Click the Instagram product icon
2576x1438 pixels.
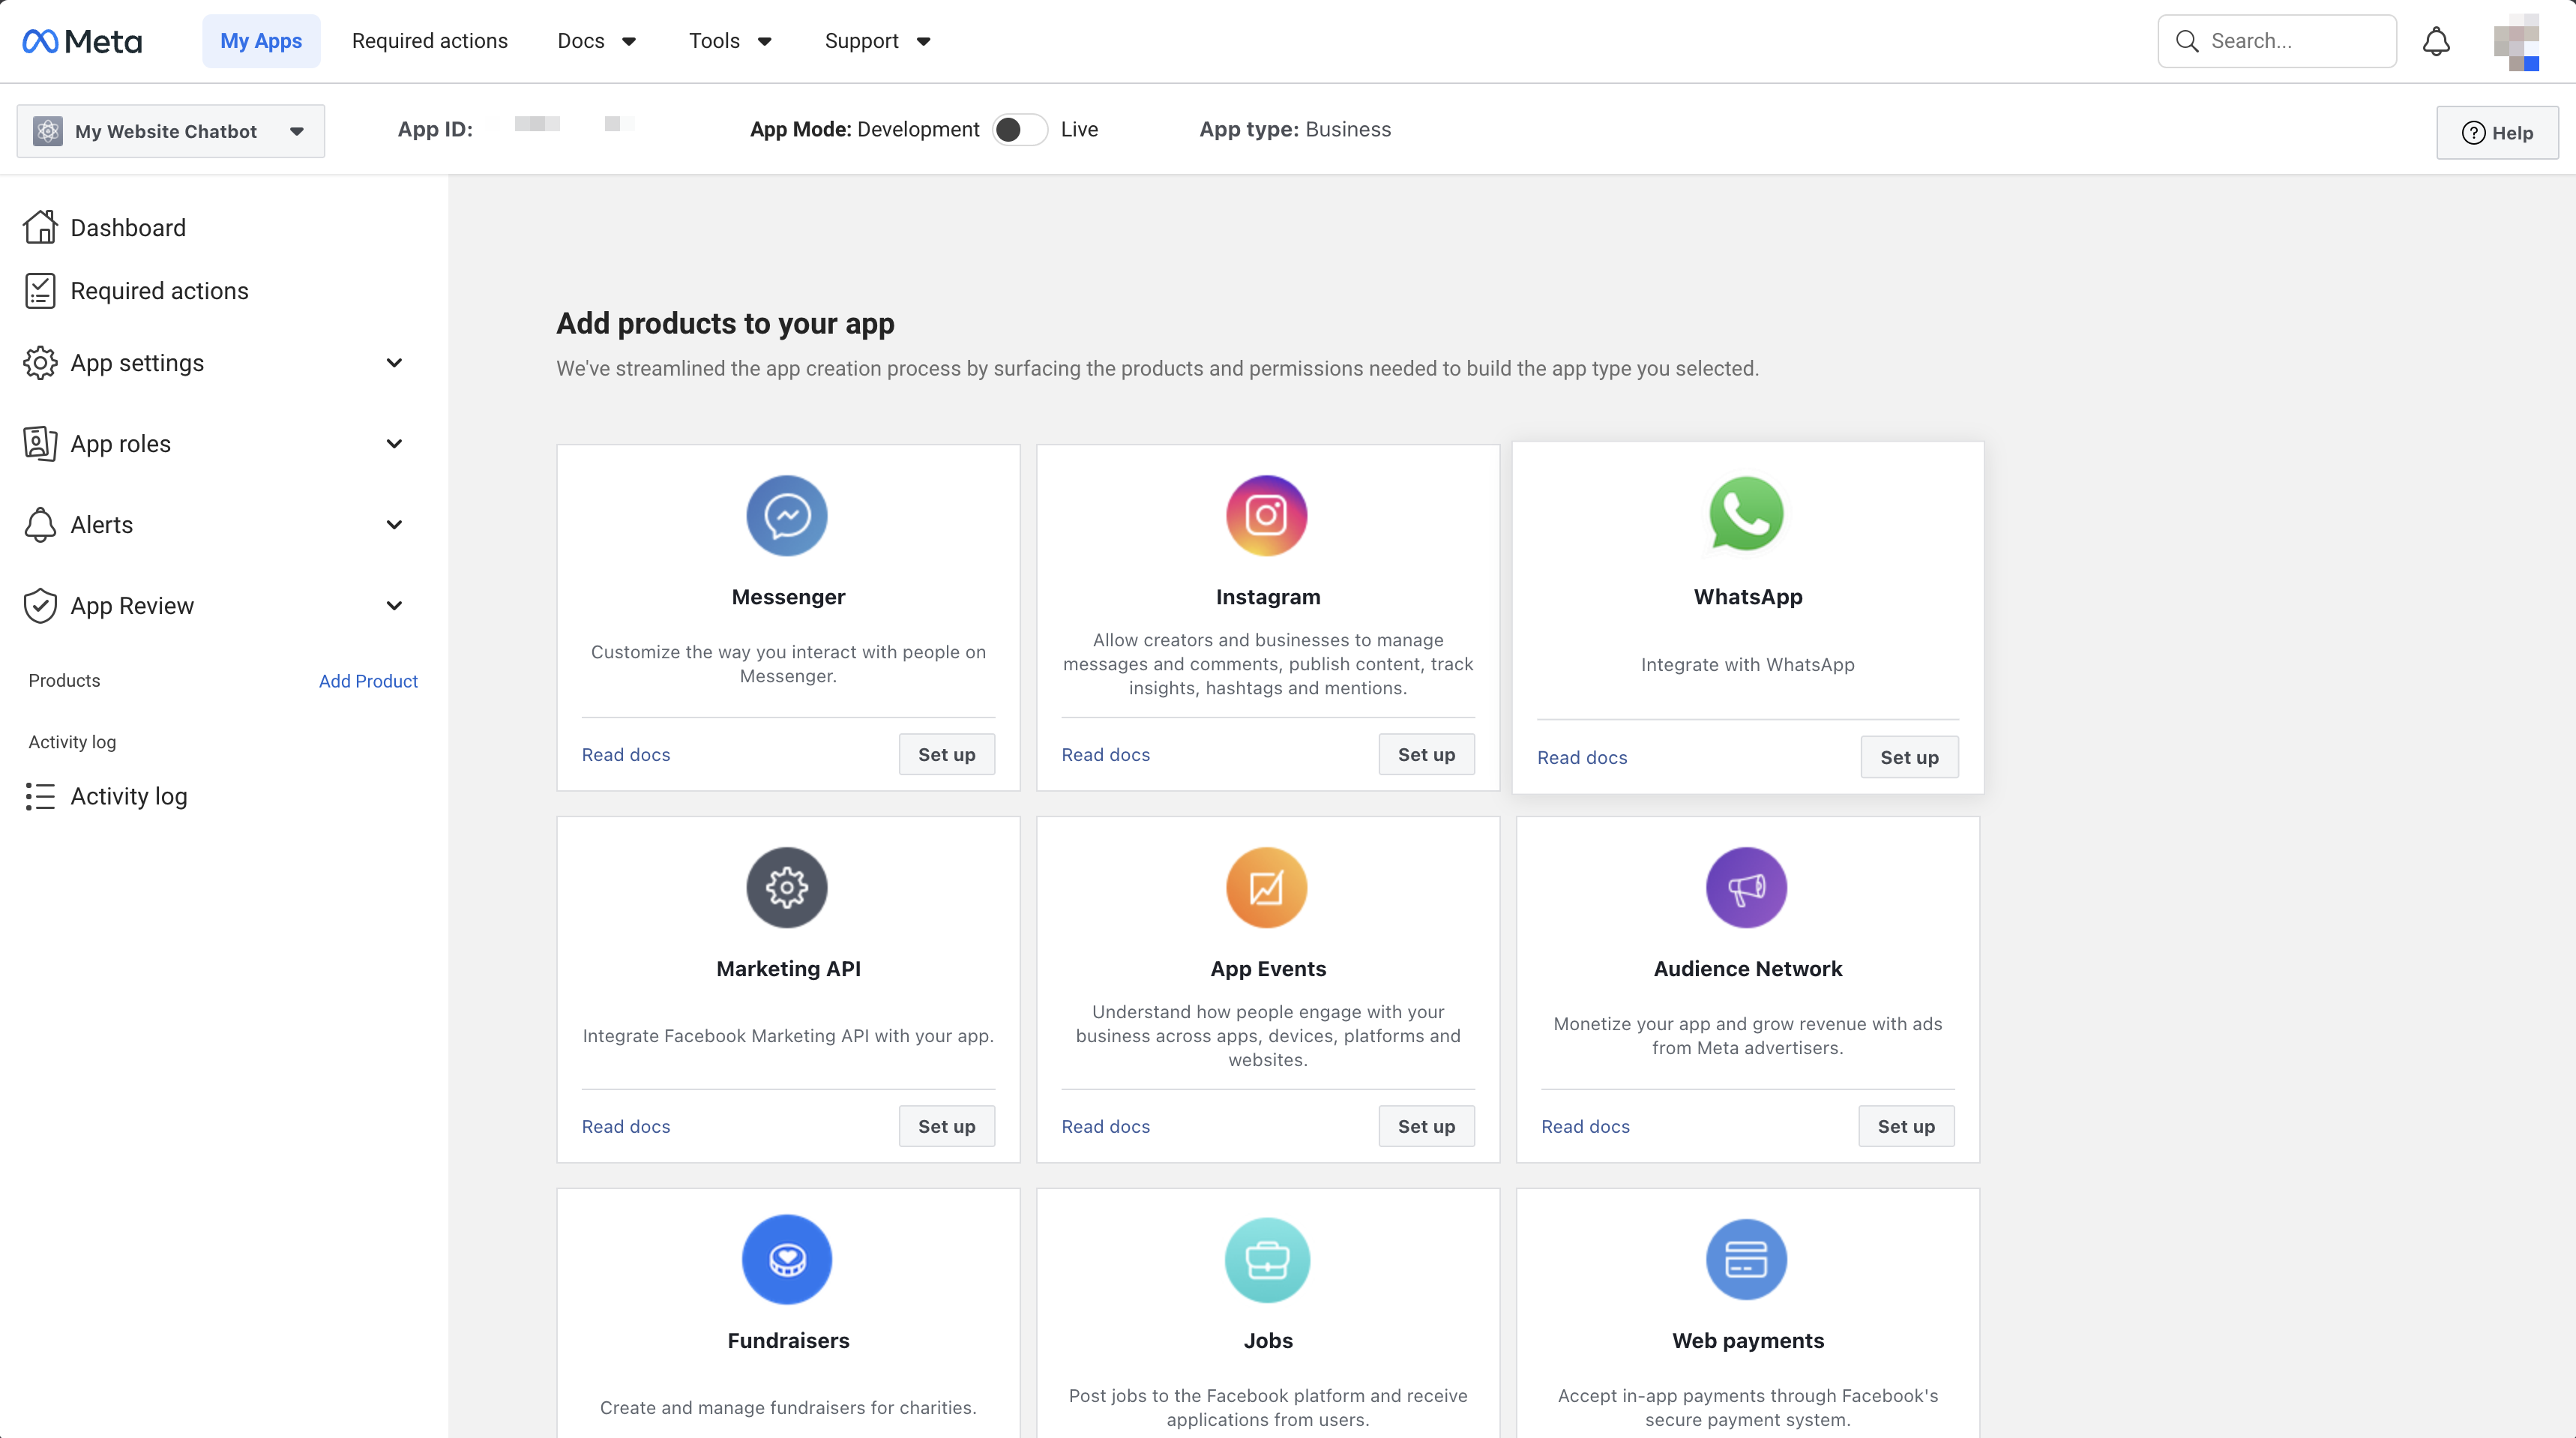(x=1266, y=516)
